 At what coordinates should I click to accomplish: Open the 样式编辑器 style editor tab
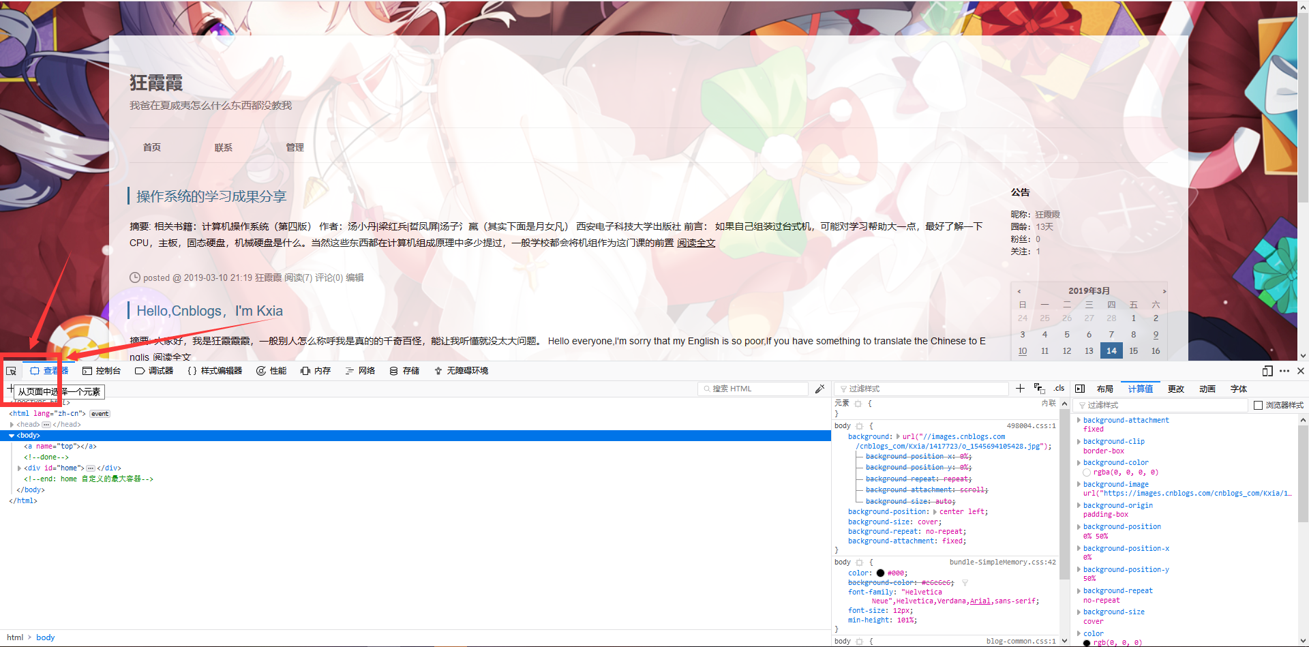point(215,371)
